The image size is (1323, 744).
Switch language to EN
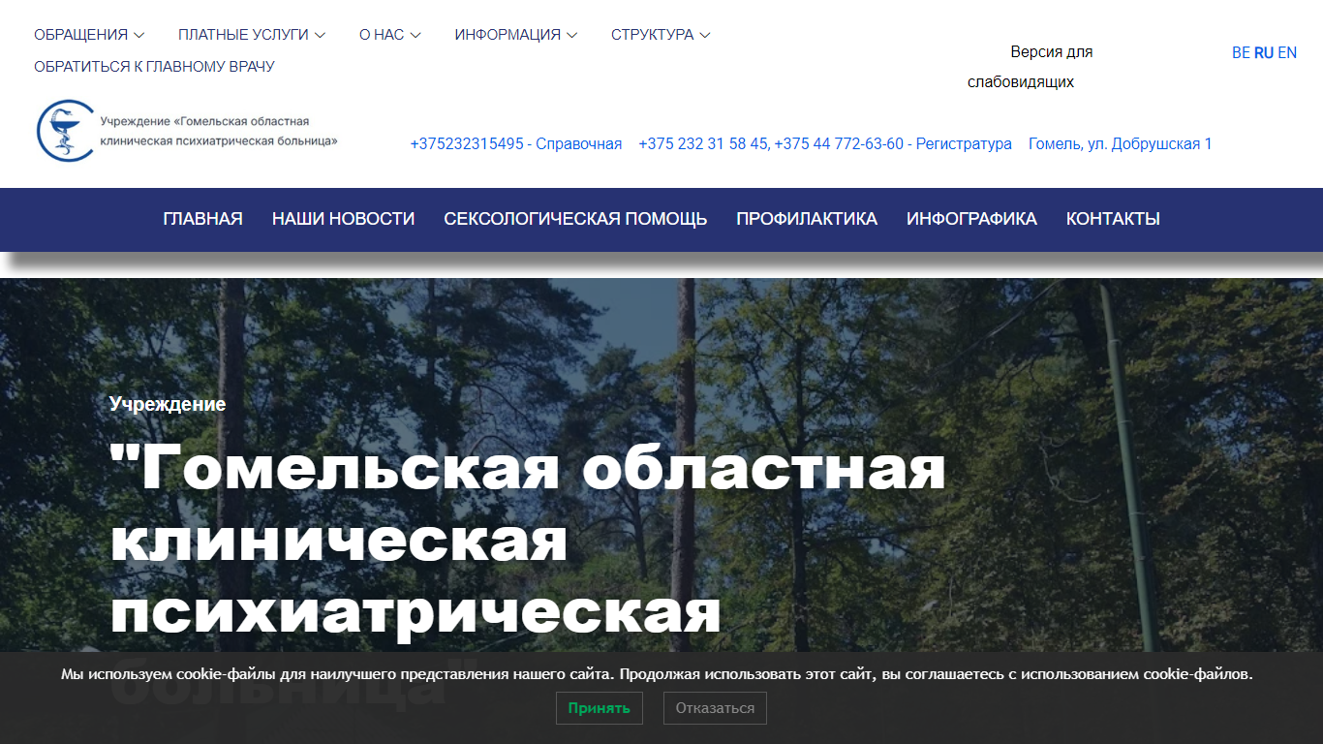[1287, 53]
